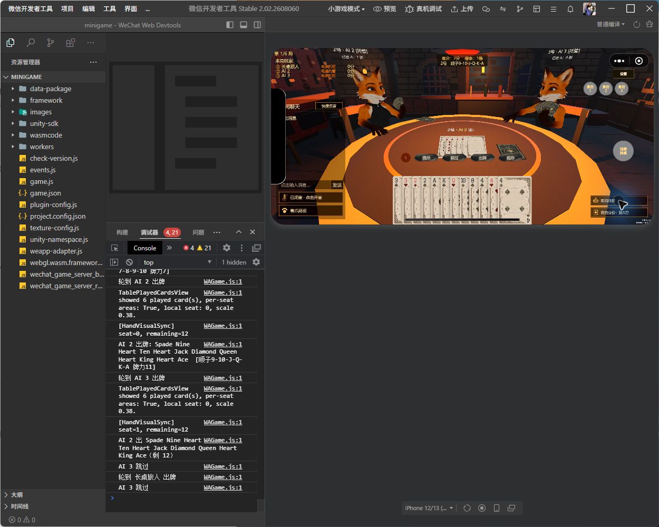Image resolution: width=659 pixels, height=527 pixels.
Task: Toggle the bottom panel layout icon
Action: coord(244,25)
